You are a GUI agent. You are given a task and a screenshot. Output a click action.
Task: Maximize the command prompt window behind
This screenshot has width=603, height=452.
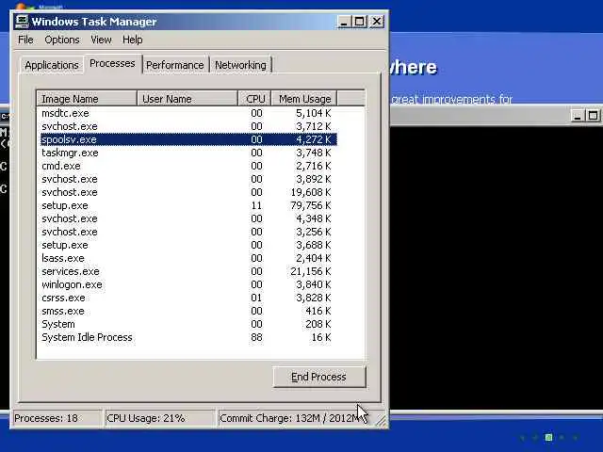(593, 116)
